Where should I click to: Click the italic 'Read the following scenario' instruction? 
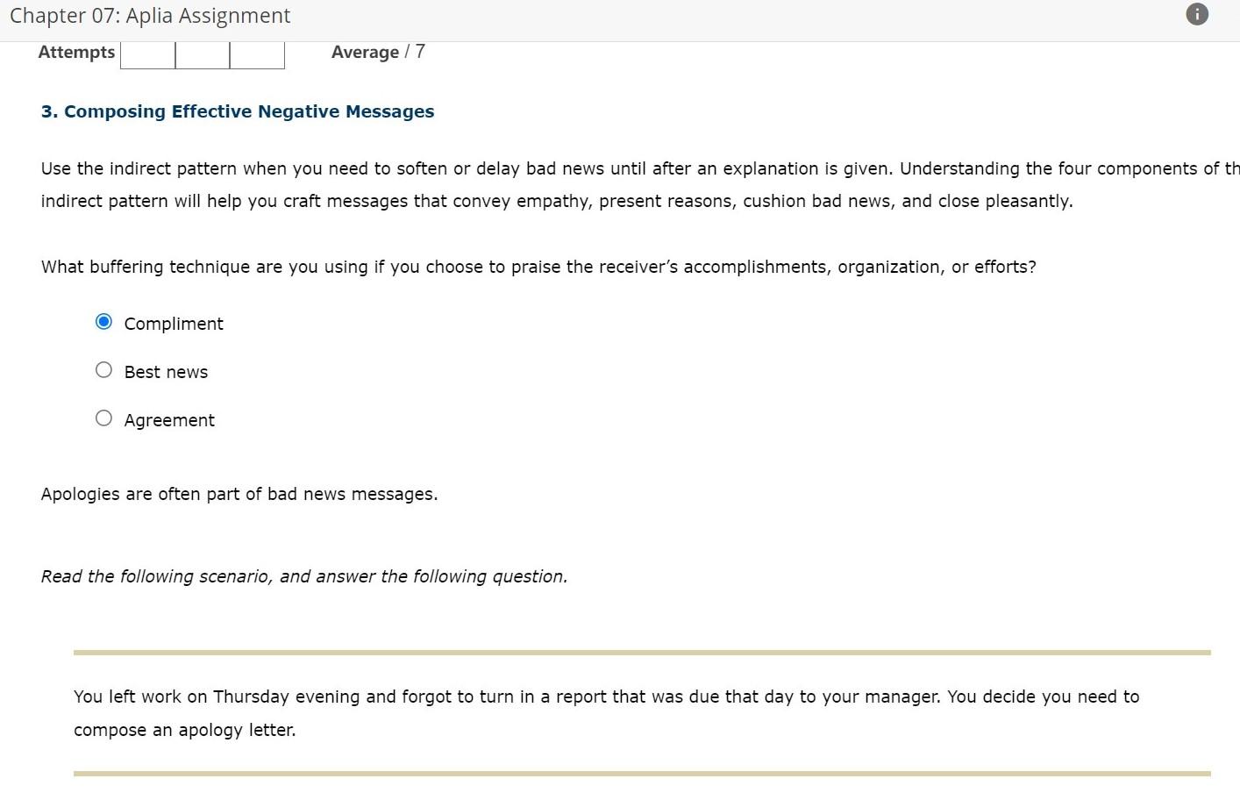click(x=303, y=575)
